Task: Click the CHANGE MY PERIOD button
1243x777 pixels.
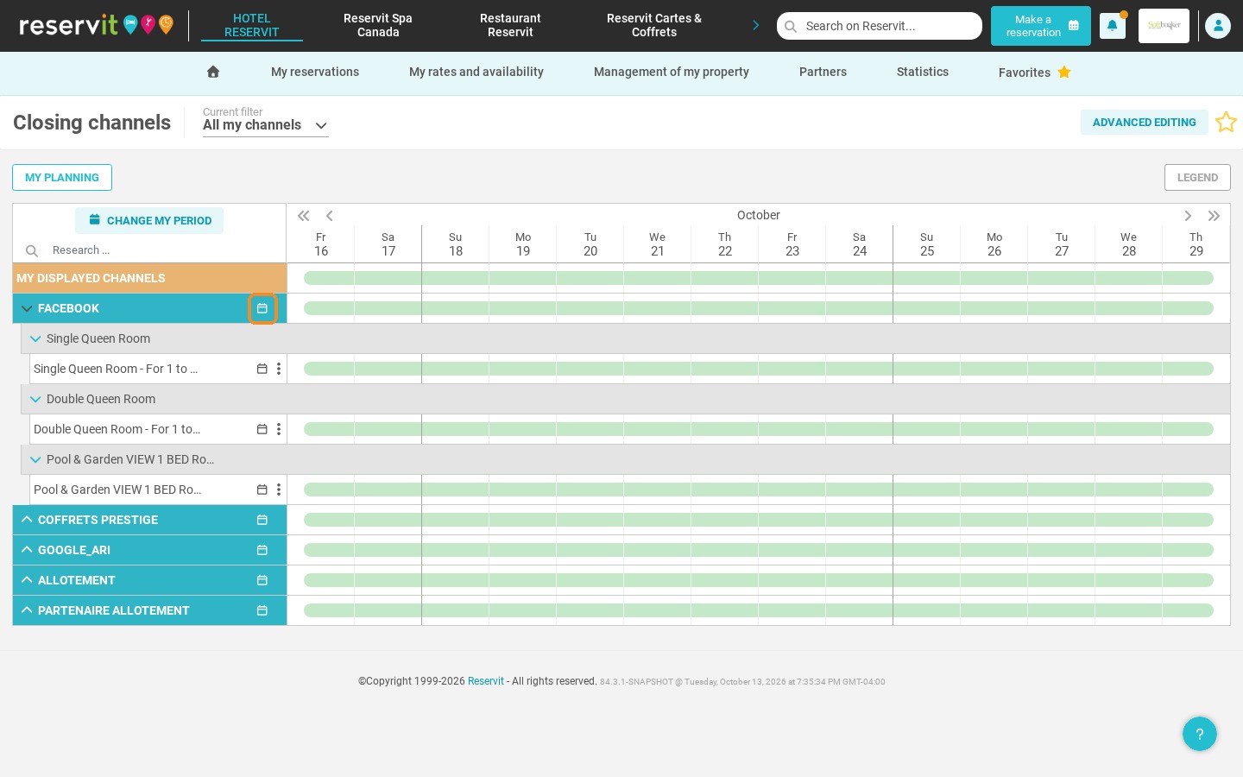Action: (149, 220)
